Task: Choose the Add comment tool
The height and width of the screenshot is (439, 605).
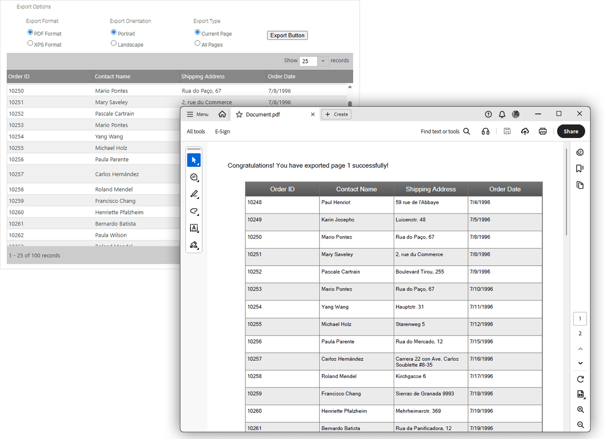Action: [x=194, y=177]
